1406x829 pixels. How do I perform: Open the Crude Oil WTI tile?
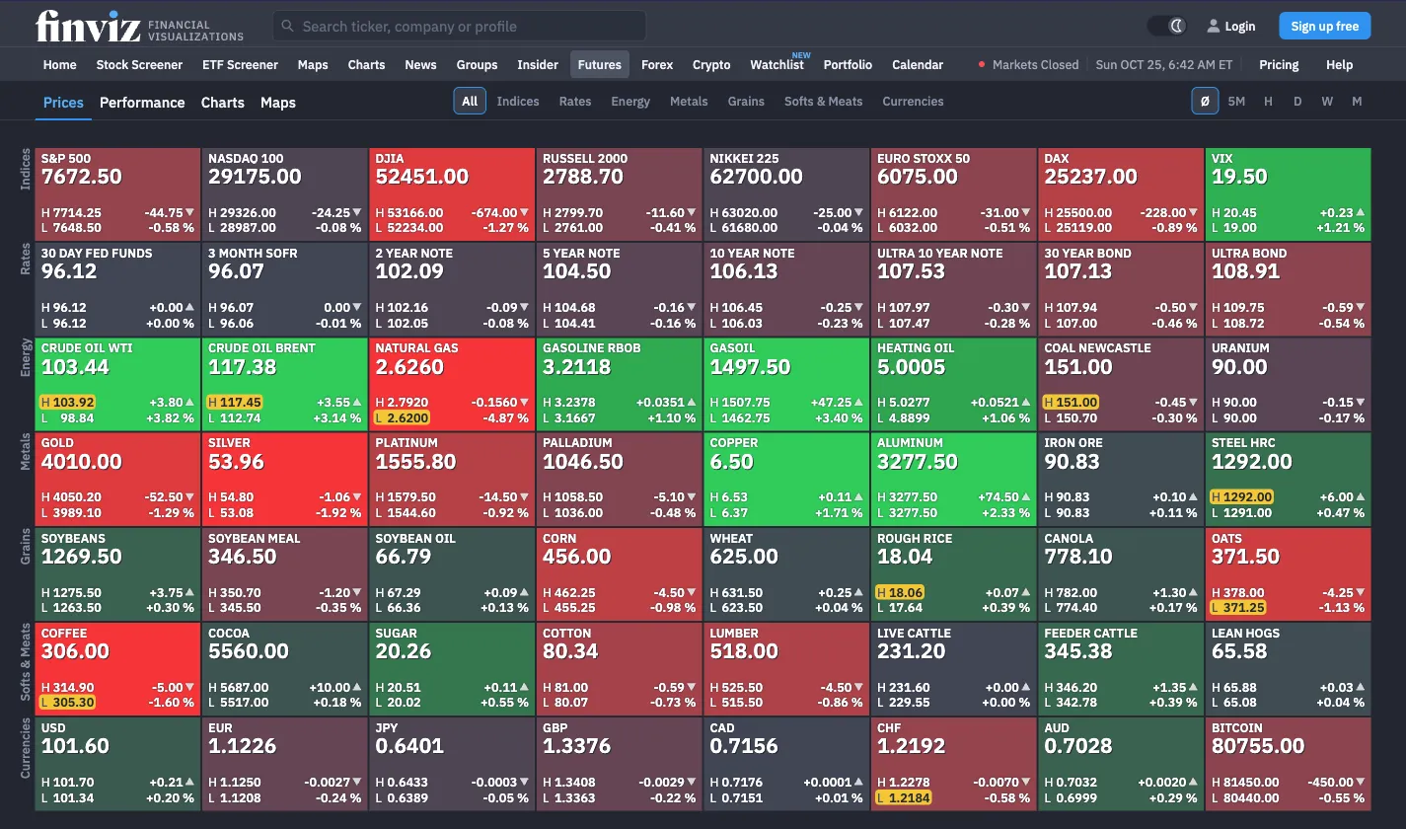click(117, 384)
